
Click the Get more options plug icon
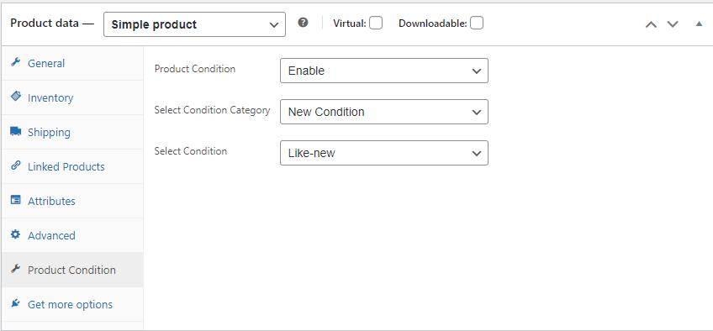(x=15, y=303)
